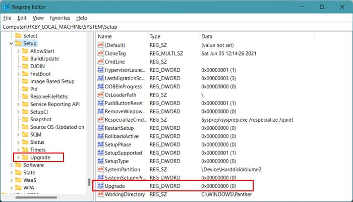Click the CloneTag string value icon

(100, 54)
